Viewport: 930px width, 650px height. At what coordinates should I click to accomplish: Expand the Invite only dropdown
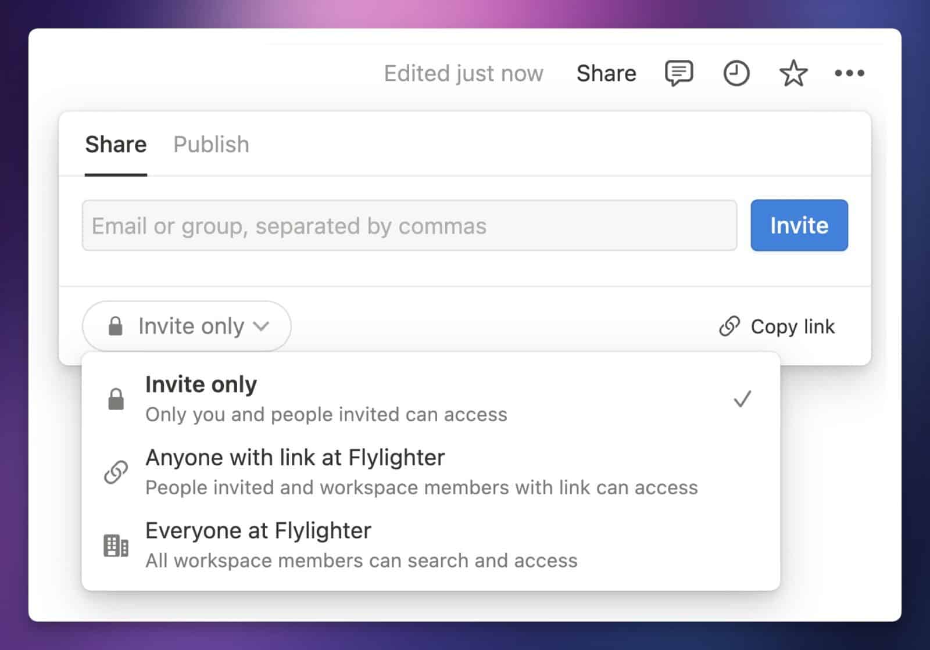[186, 326]
